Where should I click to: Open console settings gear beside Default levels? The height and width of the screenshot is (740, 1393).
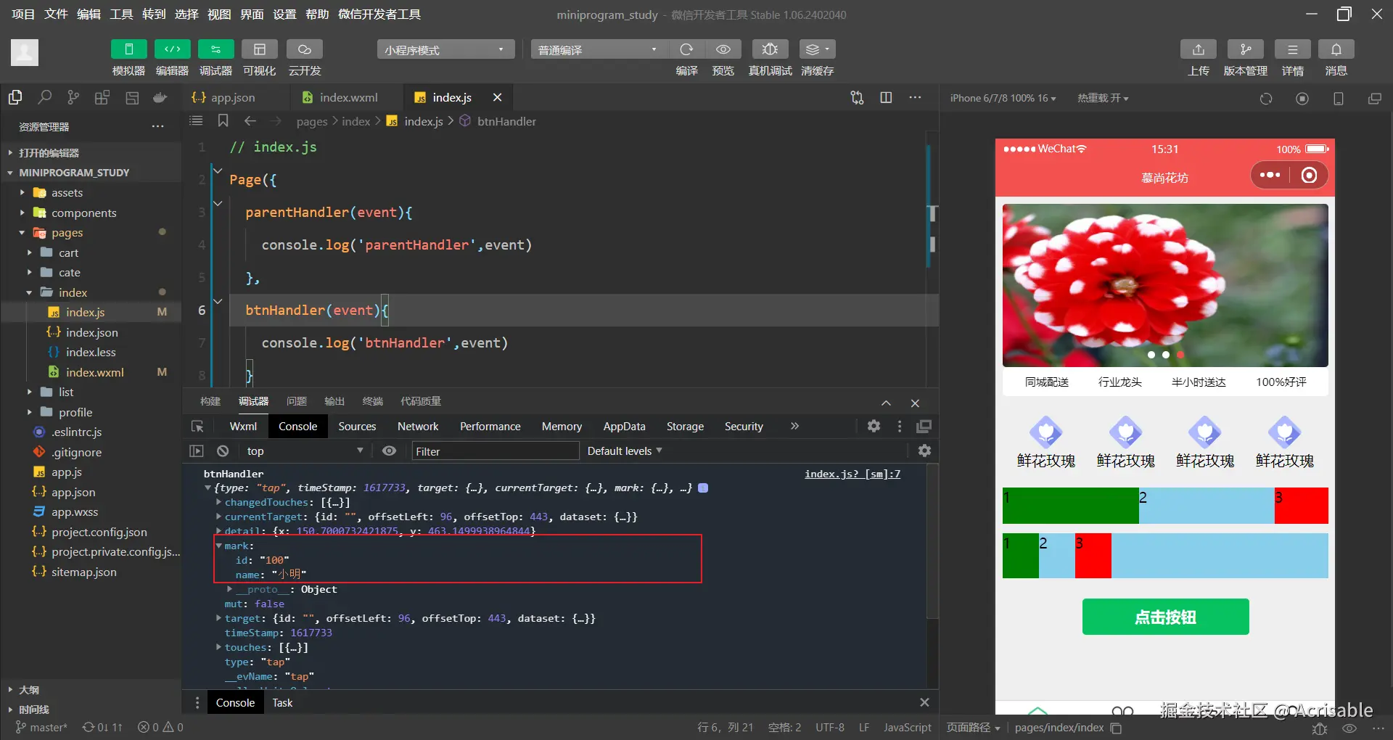(x=924, y=451)
